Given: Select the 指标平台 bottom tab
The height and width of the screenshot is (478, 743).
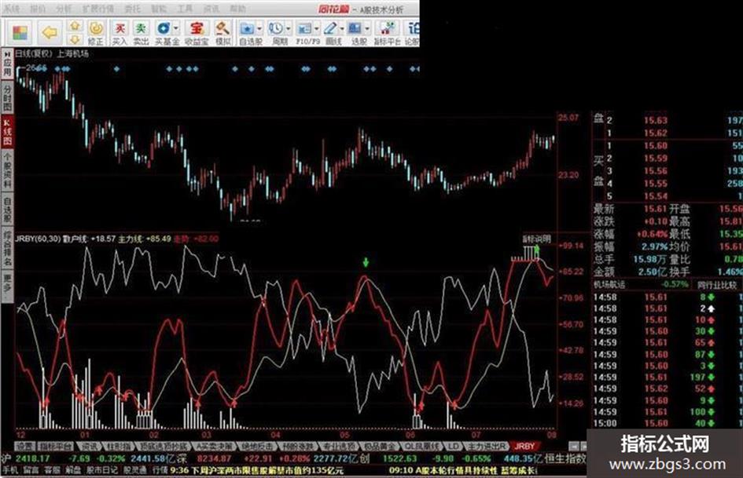Looking at the screenshot, I should tap(54, 446).
